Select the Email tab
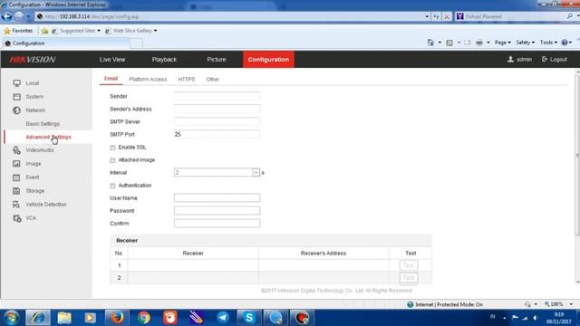580x326 pixels. [111, 79]
